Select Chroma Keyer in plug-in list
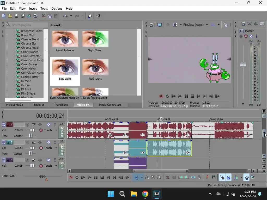Screen dimensions: 267x200 pyautogui.click(x=30, y=48)
